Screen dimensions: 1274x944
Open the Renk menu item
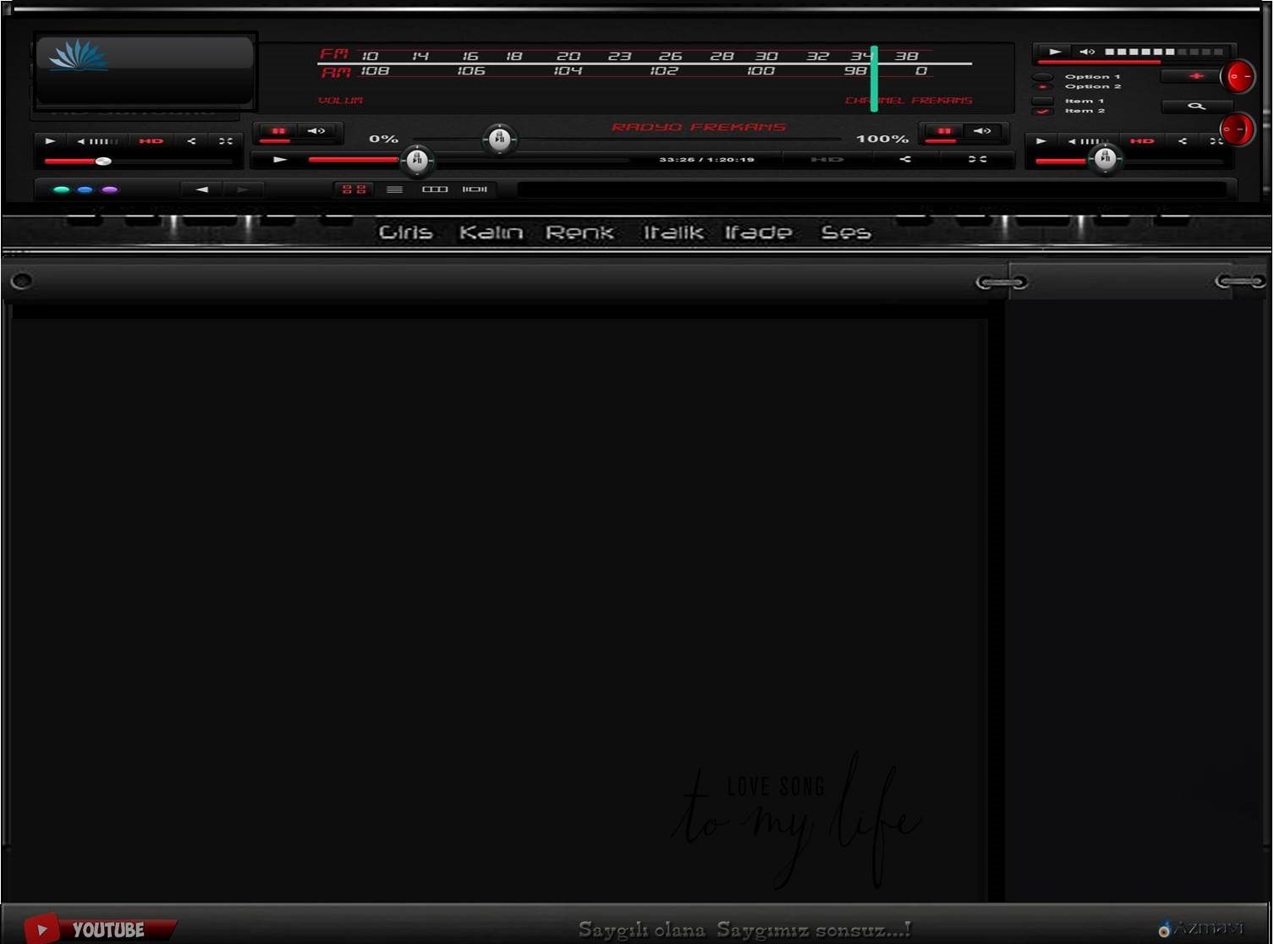click(x=579, y=233)
